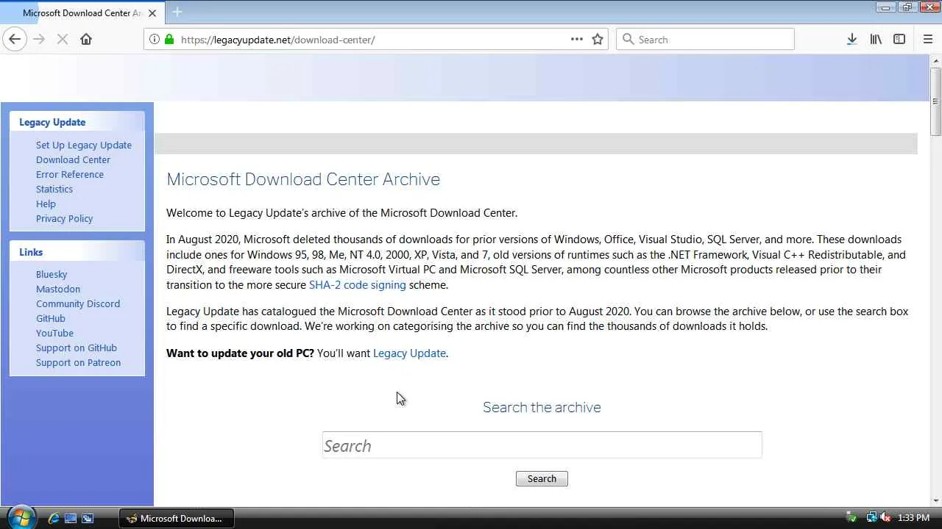Open the Community Discord link
Screen dimensions: 942x529
(x=78, y=303)
